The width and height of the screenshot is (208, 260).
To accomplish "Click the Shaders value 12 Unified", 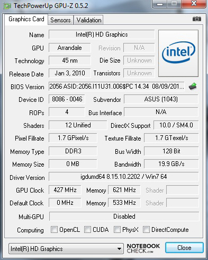I will coord(78,125).
